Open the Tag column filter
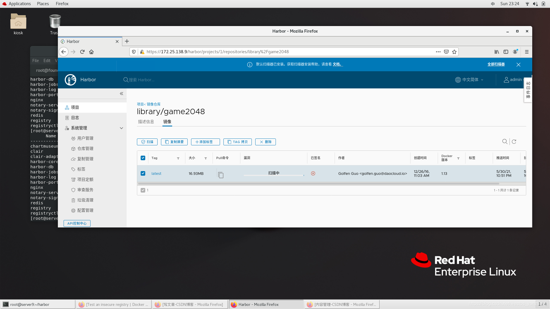 tap(178, 158)
